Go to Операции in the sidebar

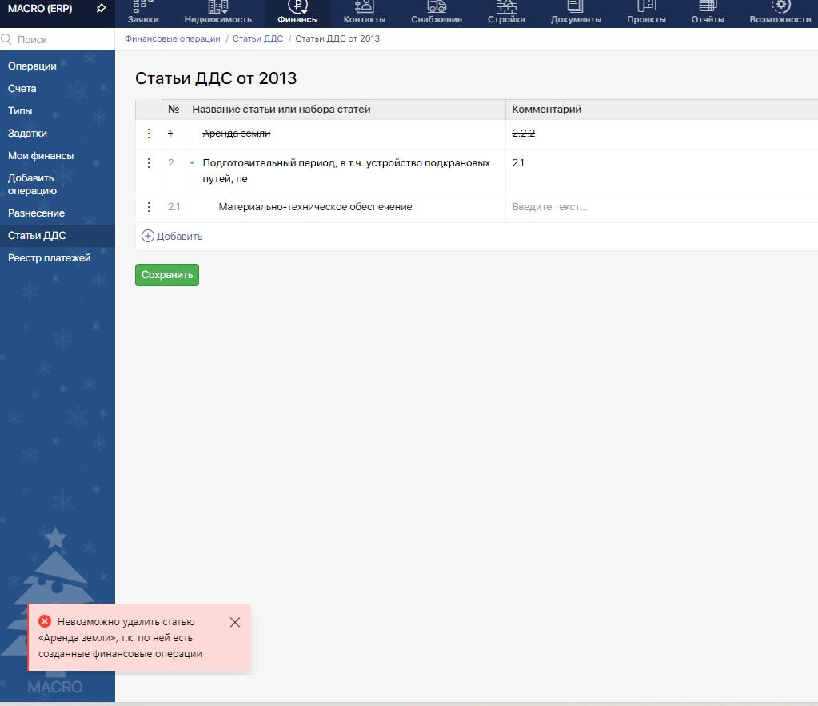(x=32, y=66)
